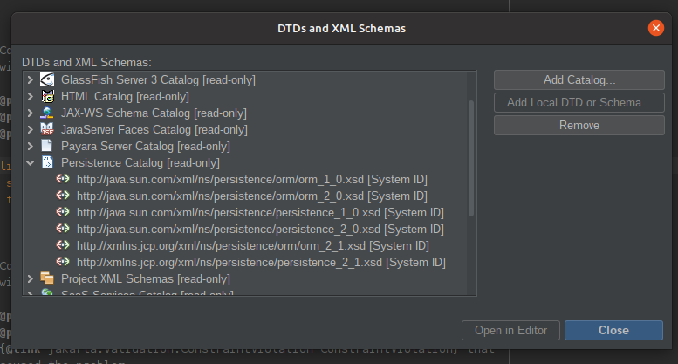Click the JAX-WS Schema Catalog icon
The image size is (678, 364).
pos(47,113)
